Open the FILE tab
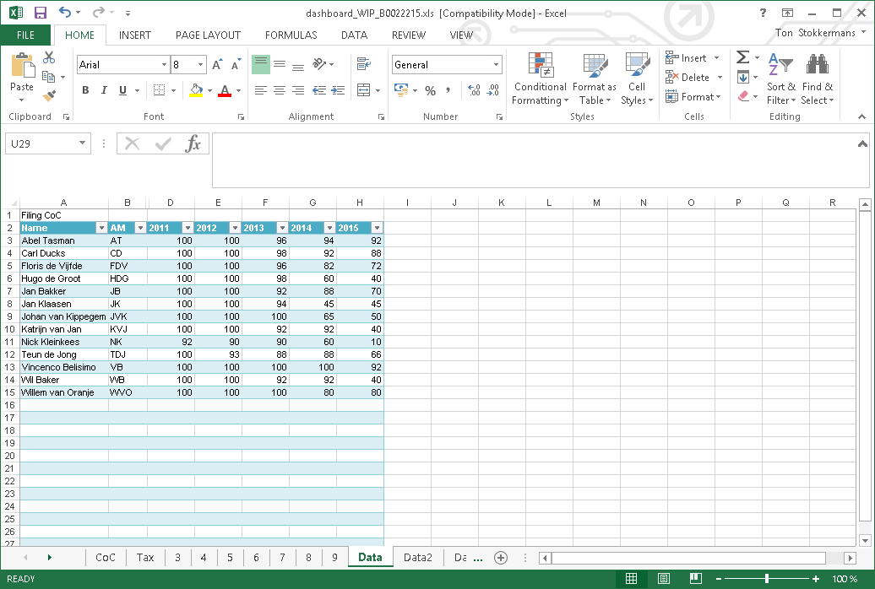The width and height of the screenshot is (875, 589). pyautogui.click(x=25, y=35)
